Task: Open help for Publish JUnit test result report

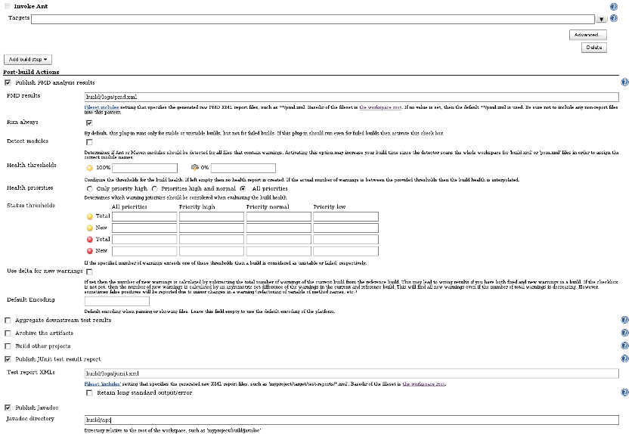Action: coord(625,358)
